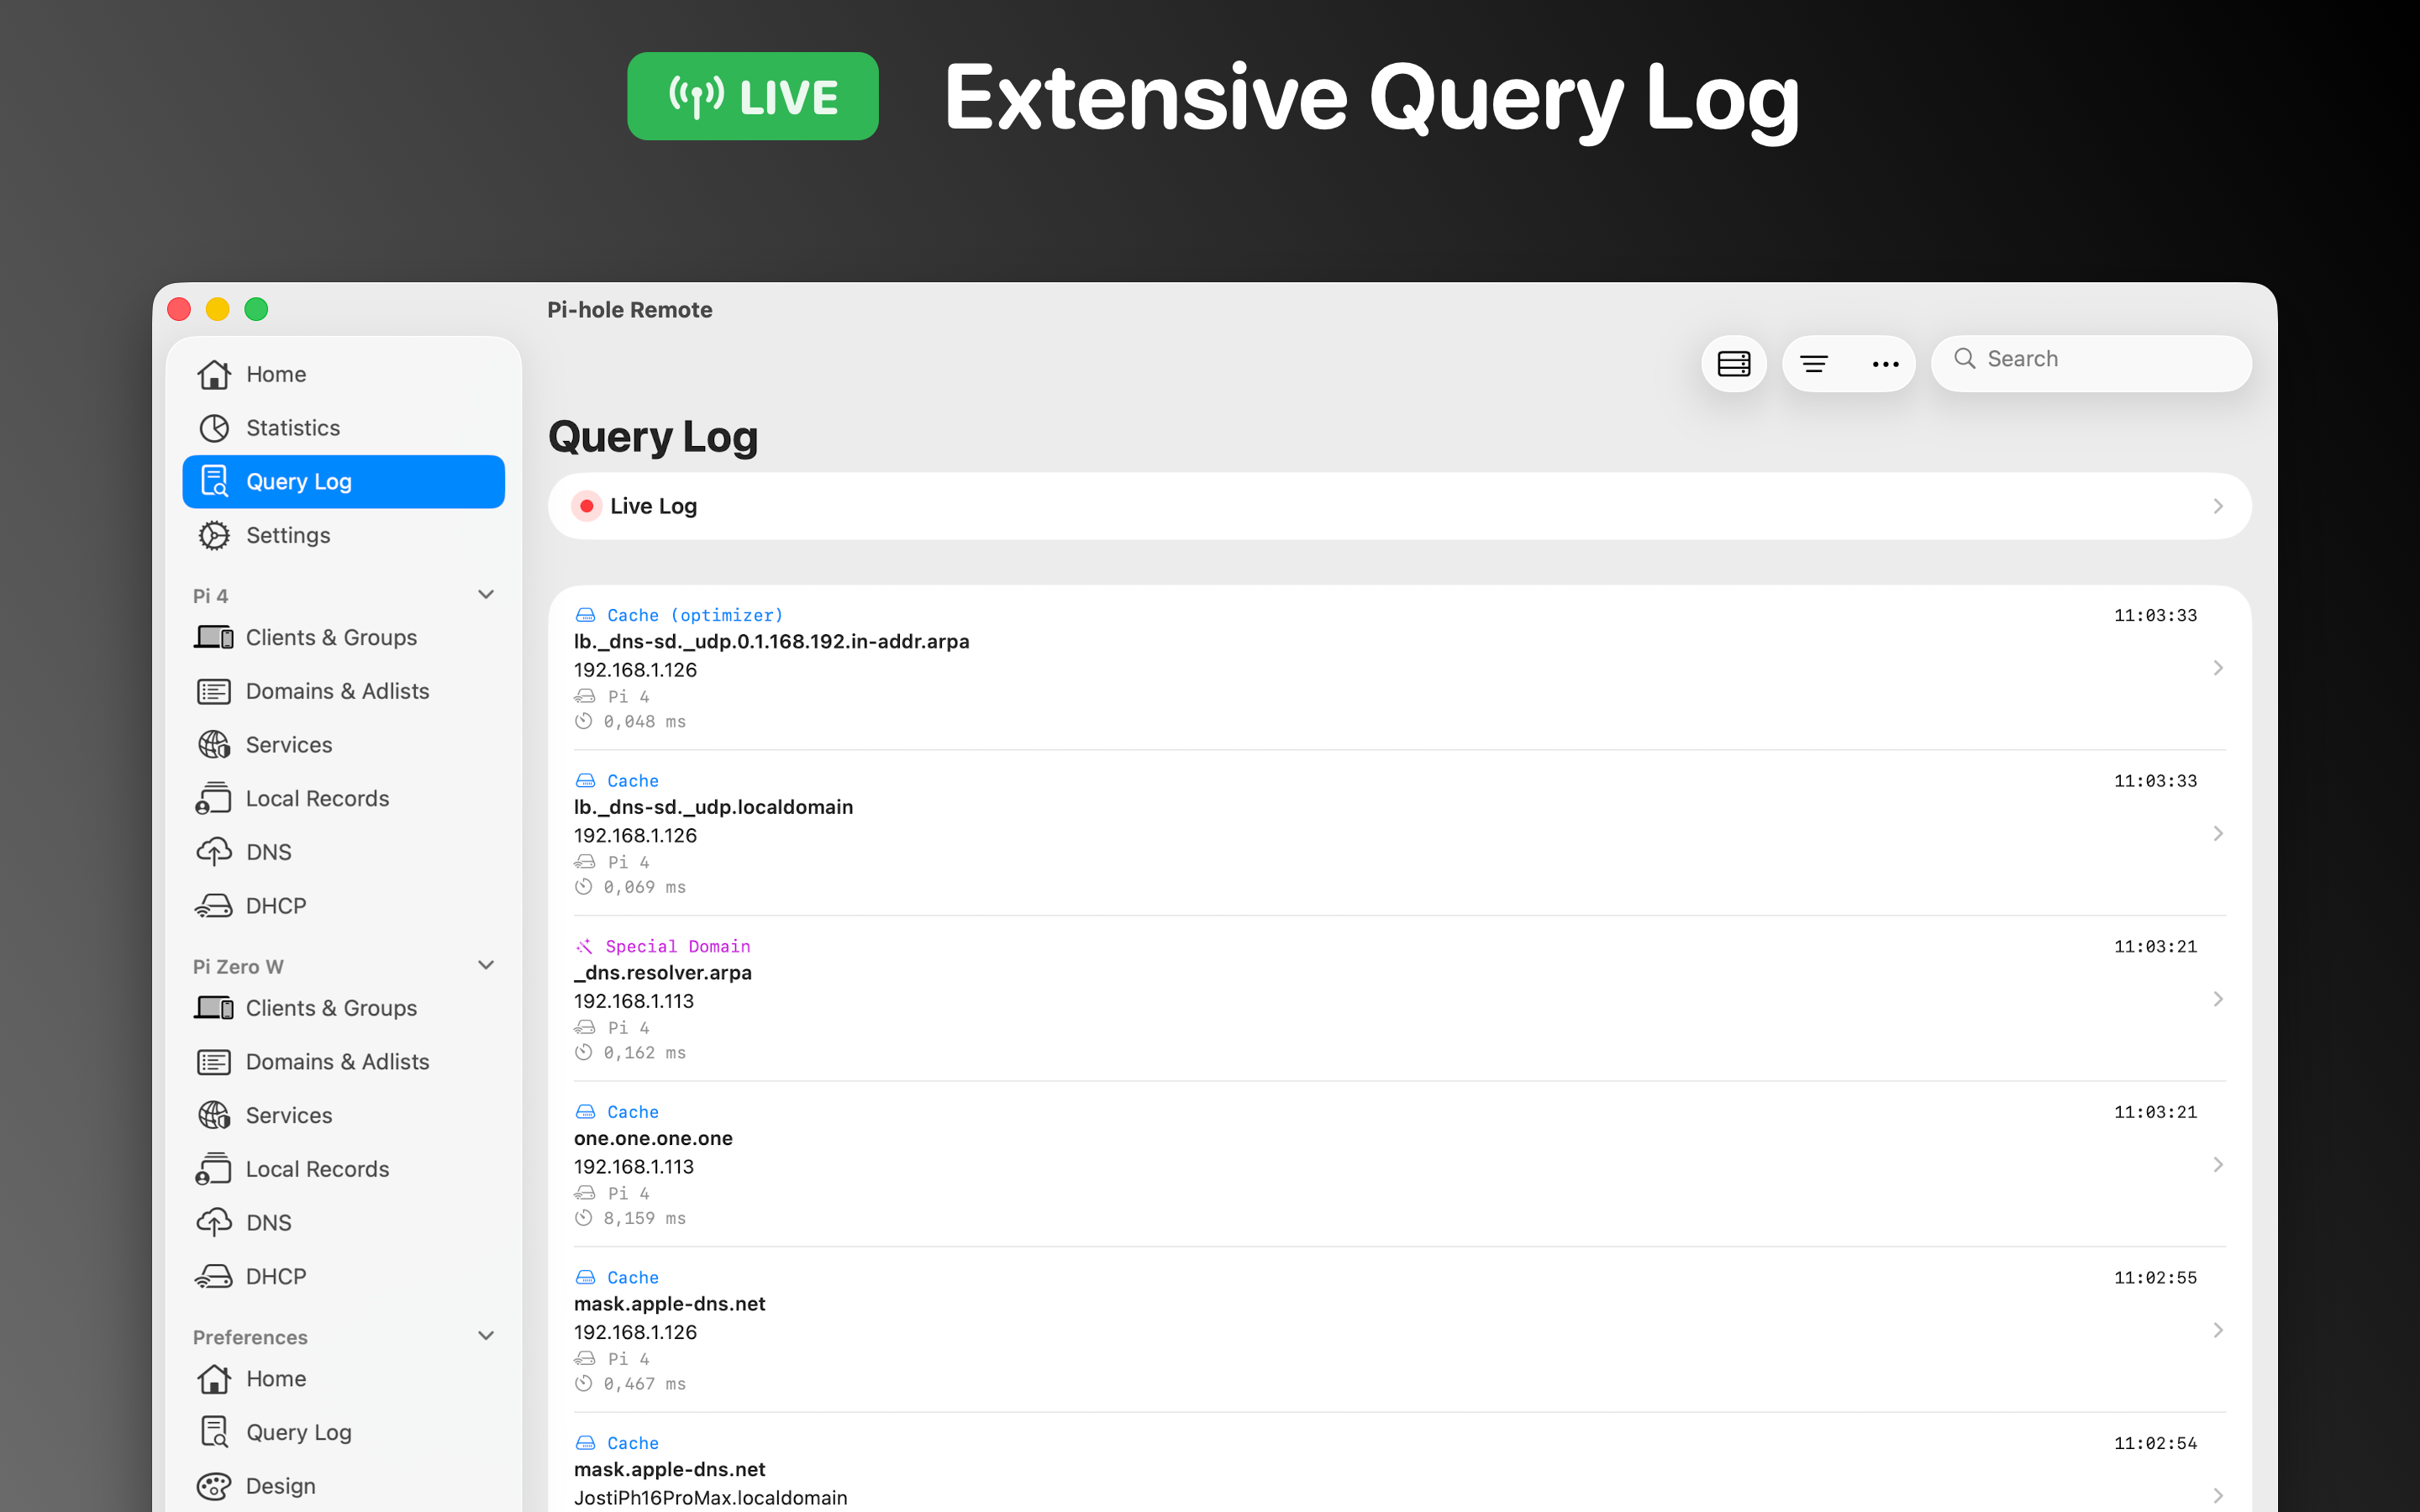
Task: Click the 8,159 ms response time
Action: click(645, 1218)
